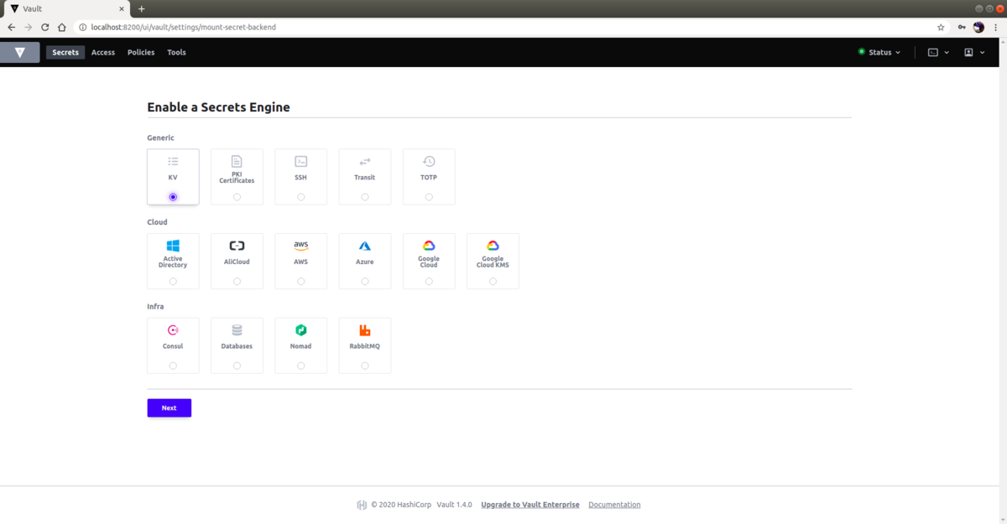Click the browser forward arrow

pyautogui.click(x=28, y=27)
